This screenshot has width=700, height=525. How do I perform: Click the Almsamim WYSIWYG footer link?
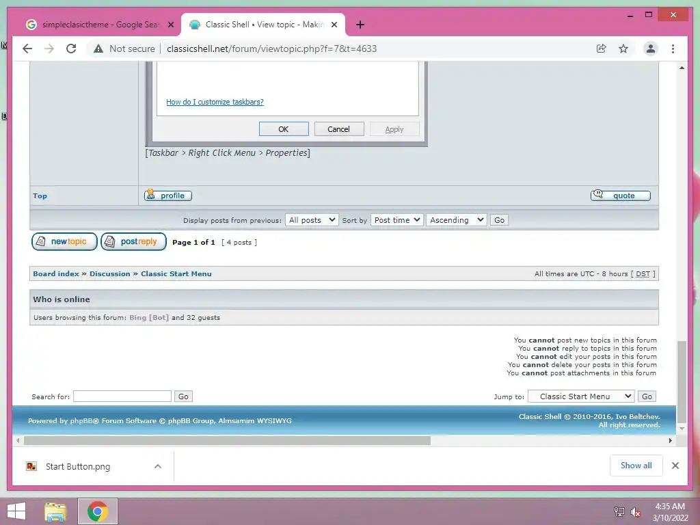pyautogui.click(x=255, y=420)
